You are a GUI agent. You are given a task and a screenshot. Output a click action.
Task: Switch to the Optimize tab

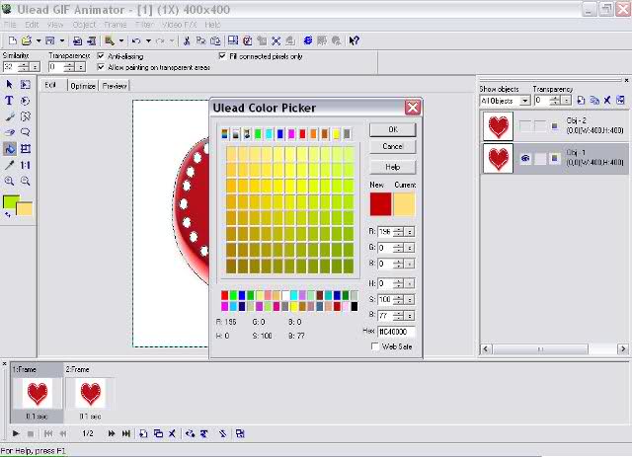point(83,86)
